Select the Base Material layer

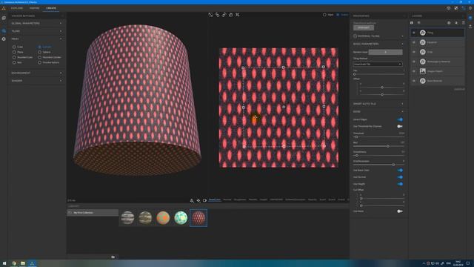tap(438, 81)
